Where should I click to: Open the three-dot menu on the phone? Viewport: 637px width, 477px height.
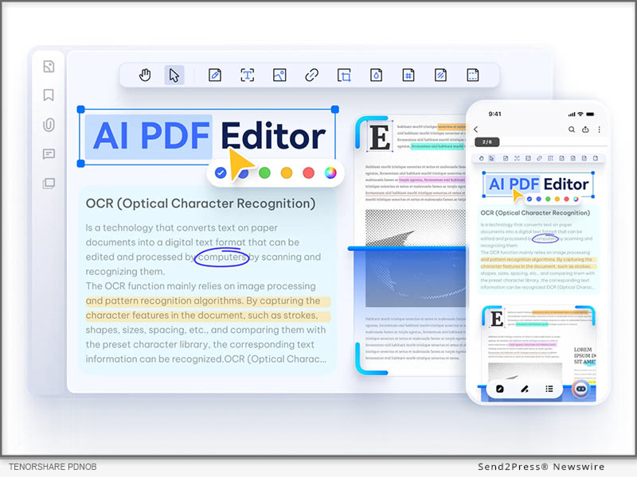[x=600, y=129]
